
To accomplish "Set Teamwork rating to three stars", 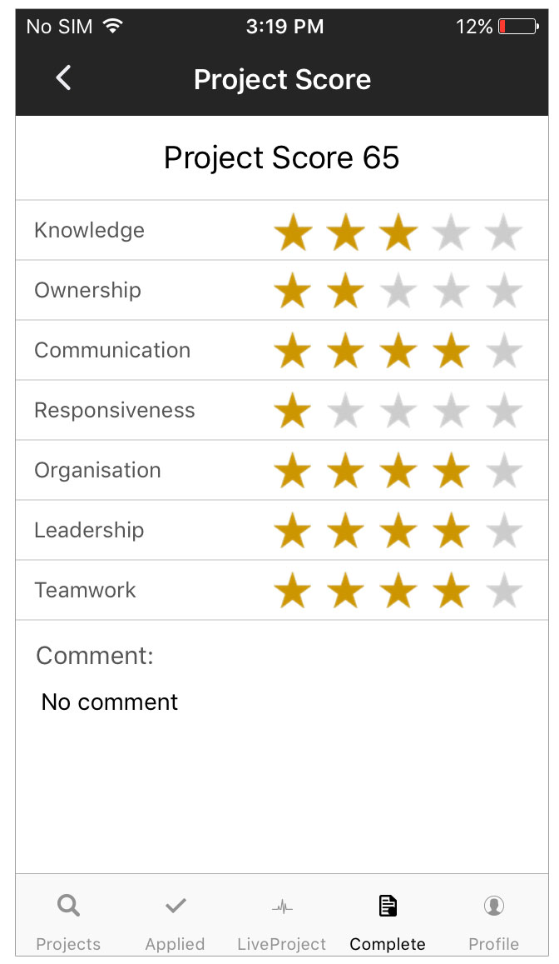I will pyautogui.click(x=398, y=592).
